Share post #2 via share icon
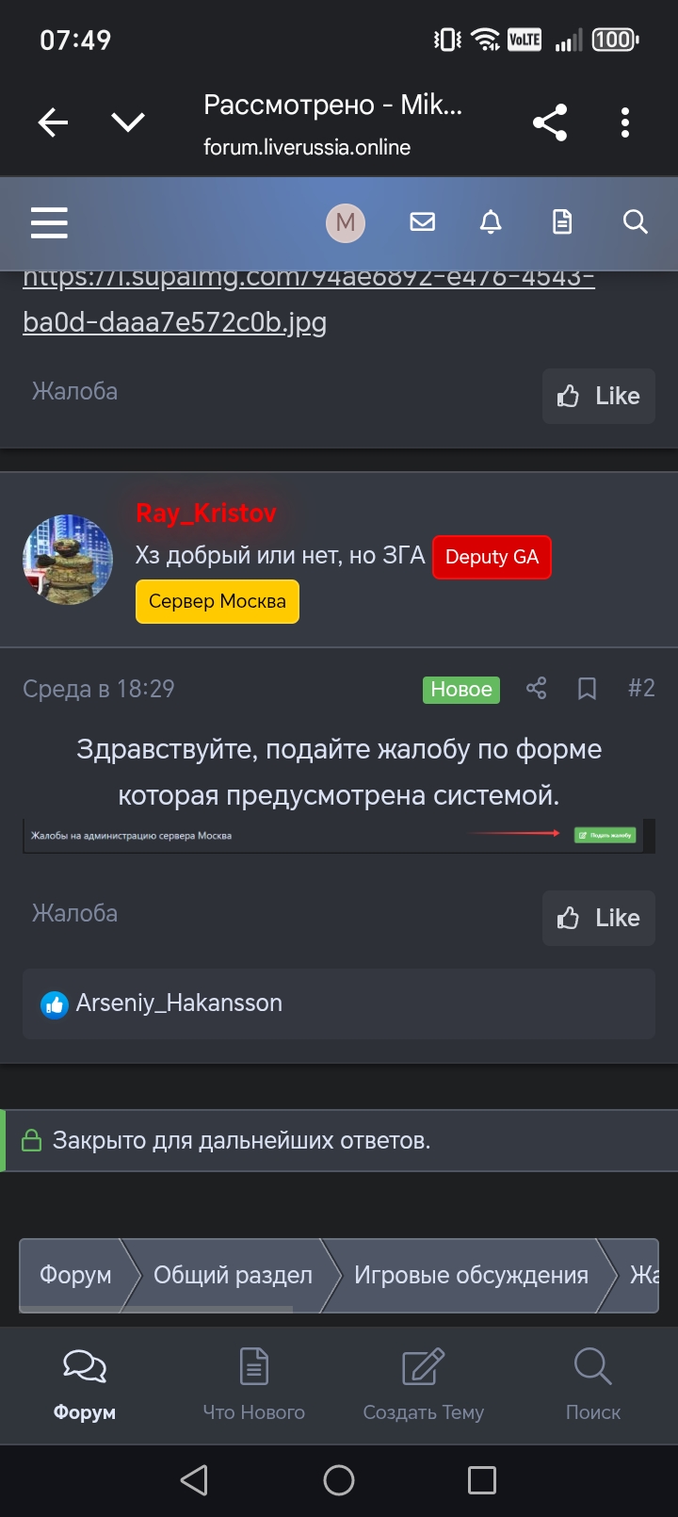This screenshot has height=1517, width=678. 536,689
